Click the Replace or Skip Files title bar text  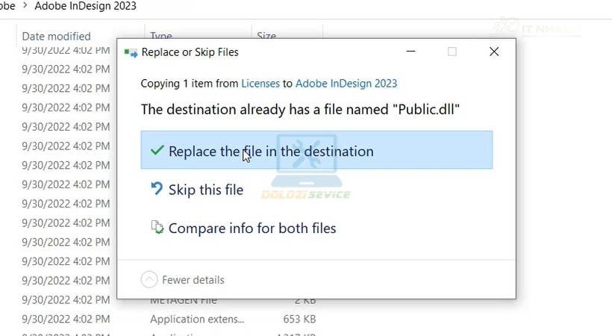click(191, 52)
